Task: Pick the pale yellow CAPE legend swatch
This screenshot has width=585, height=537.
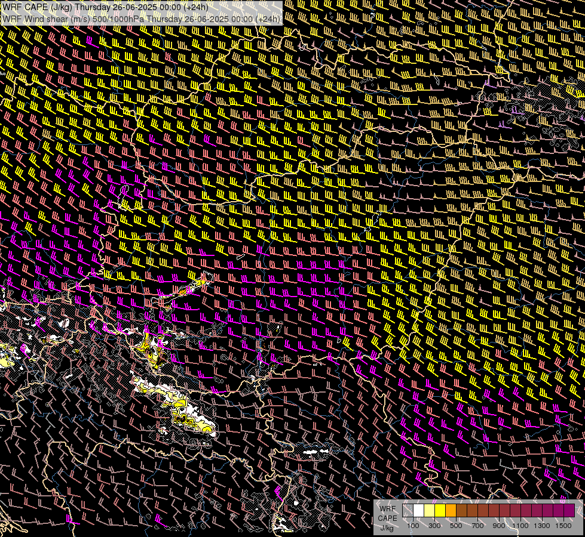Action: pos(430,510)
